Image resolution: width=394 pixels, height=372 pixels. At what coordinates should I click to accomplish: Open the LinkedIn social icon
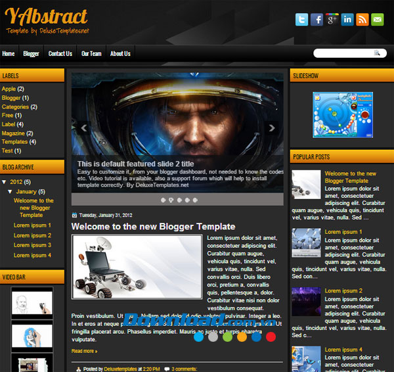click(347, 20)
